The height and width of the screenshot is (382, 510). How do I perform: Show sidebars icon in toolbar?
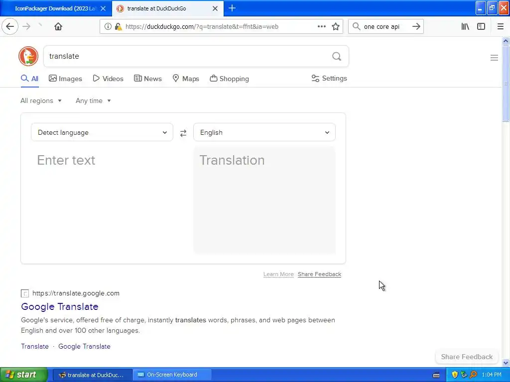point(481,26)
